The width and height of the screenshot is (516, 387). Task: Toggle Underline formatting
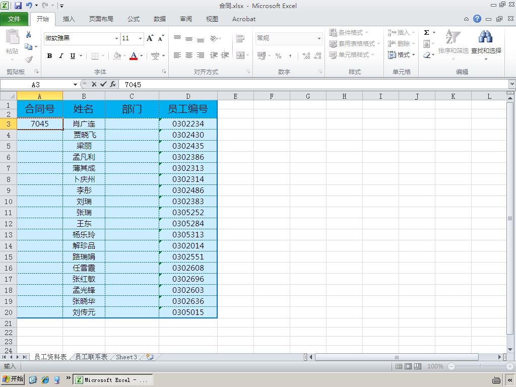coord(73,55)
